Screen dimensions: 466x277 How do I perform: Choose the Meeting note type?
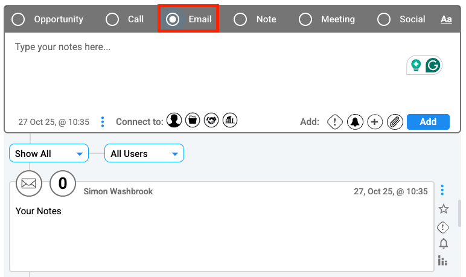click(305, 19)
